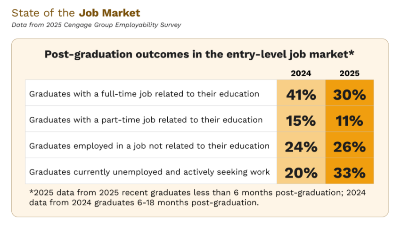401x226 pixels.
Task: Select the Cengage Group Employability Survey subtitle
Action: (97, 24)
